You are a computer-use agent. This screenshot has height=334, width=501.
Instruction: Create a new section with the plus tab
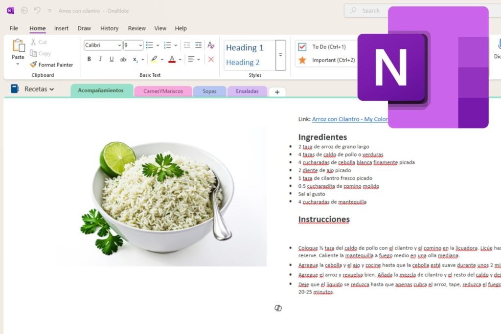point(277,91)
